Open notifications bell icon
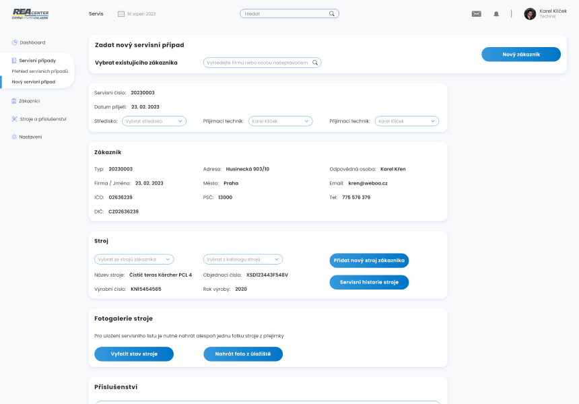Screen dimensions: 579x404 (x=496, y=13)
